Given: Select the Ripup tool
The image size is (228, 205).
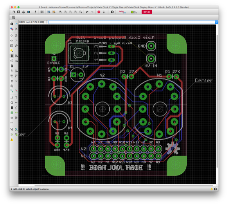Looking at the screenshot, I should coord(16,91).
